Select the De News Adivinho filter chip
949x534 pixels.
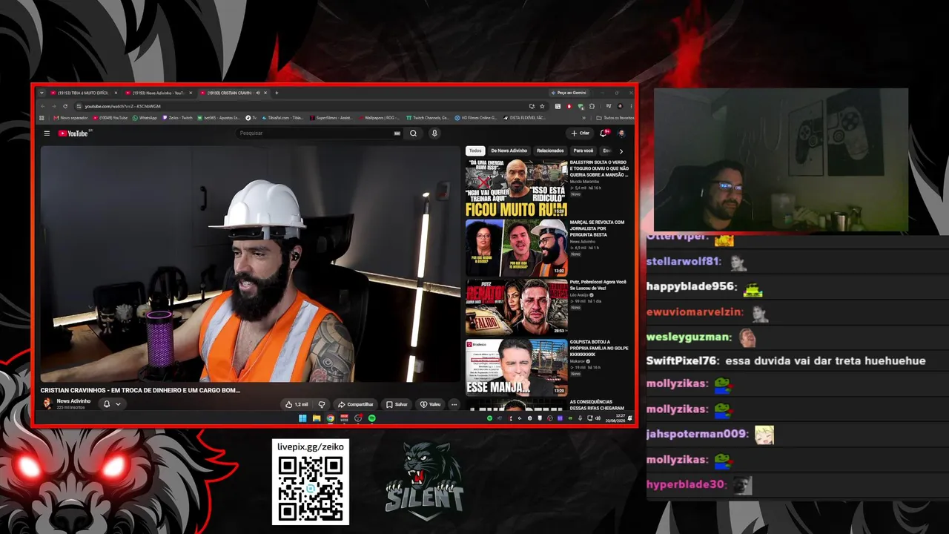click(509, 151)
